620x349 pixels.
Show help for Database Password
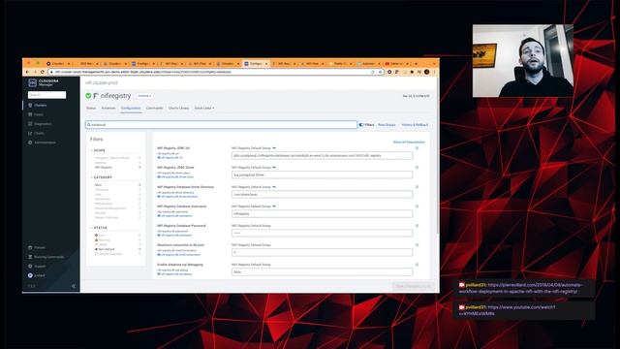(417, 226)
